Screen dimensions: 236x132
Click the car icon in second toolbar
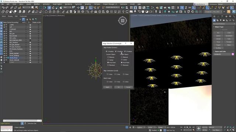pyautogui.click(x=96, y=12)
